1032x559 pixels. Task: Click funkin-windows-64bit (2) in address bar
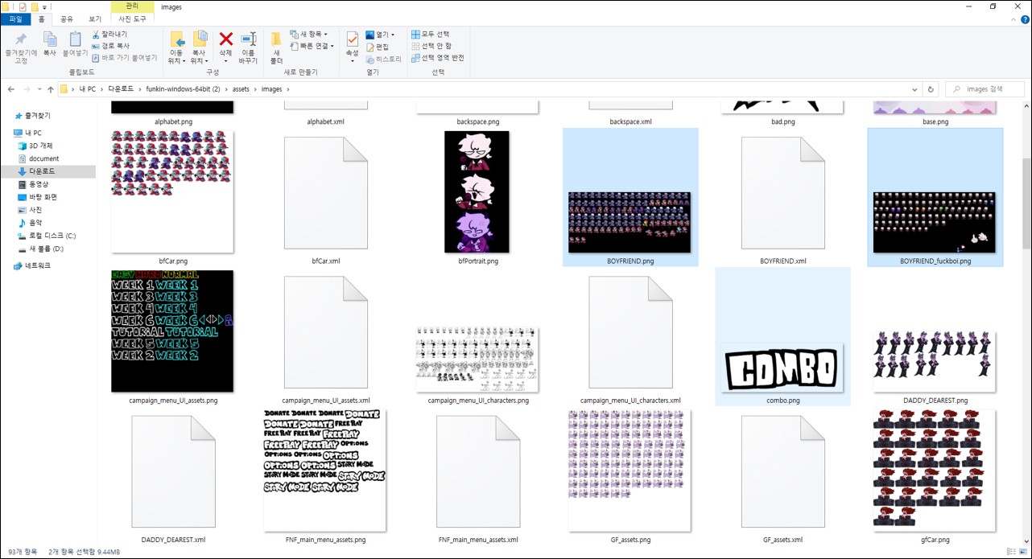pyautogui.click(x=183, y=89)
